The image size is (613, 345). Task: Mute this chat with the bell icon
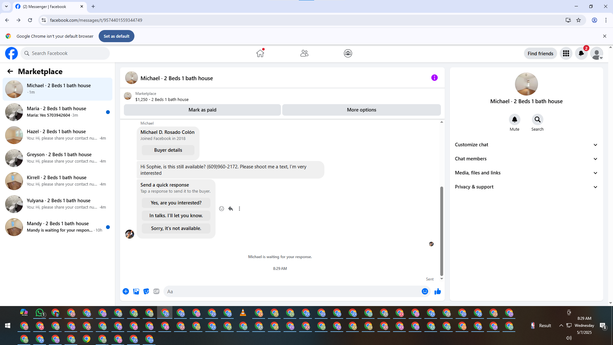514,119
